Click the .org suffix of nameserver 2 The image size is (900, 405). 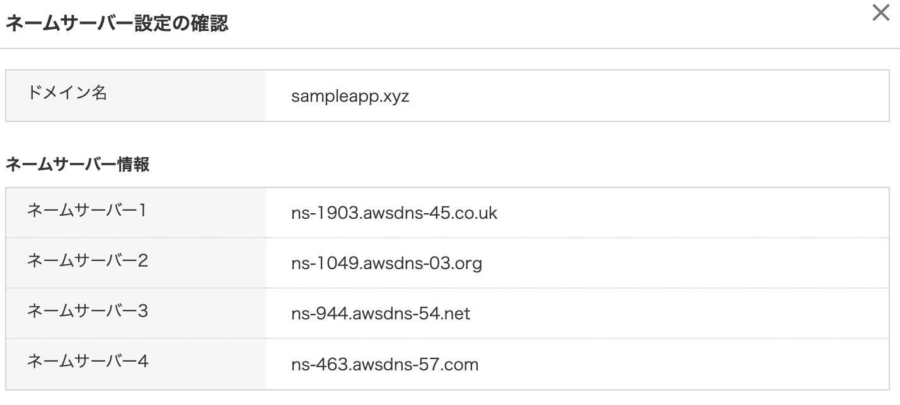(467, 264)
